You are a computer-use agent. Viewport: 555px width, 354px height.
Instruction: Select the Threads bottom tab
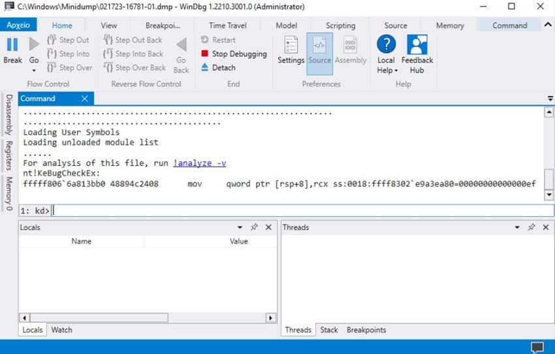[298, 330]
